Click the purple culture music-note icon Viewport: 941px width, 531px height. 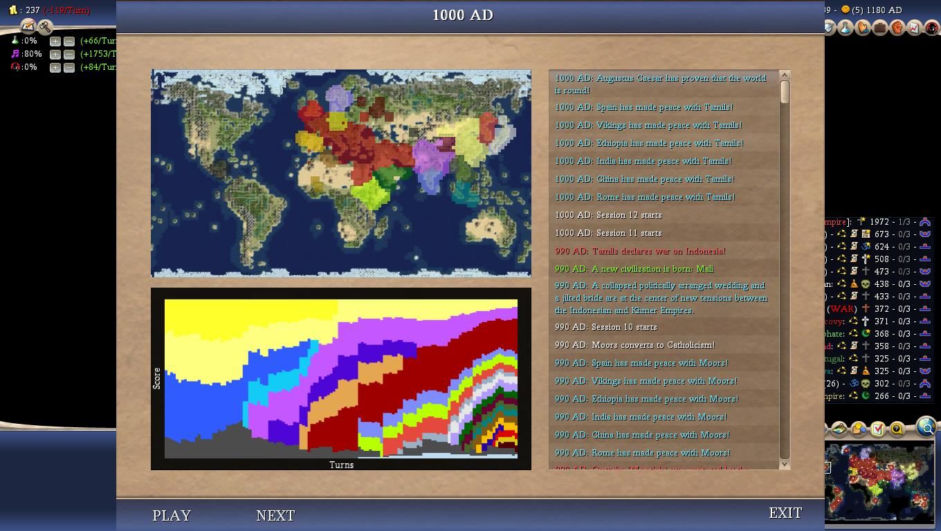click(15, 54)
